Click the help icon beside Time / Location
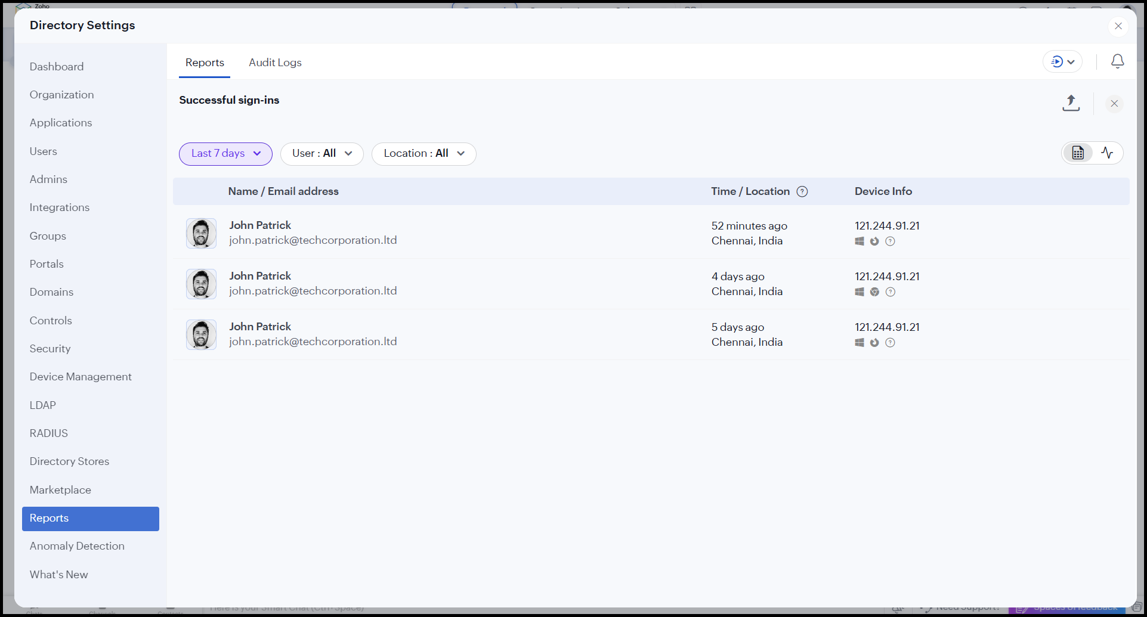Viewport: 1147px width, 617px height. click(x=802, y=191)
